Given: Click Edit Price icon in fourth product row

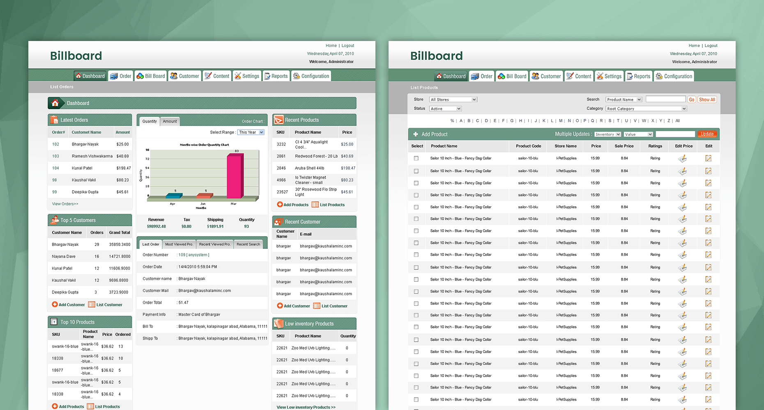Looking at the screenshot, I should point(682,195).
